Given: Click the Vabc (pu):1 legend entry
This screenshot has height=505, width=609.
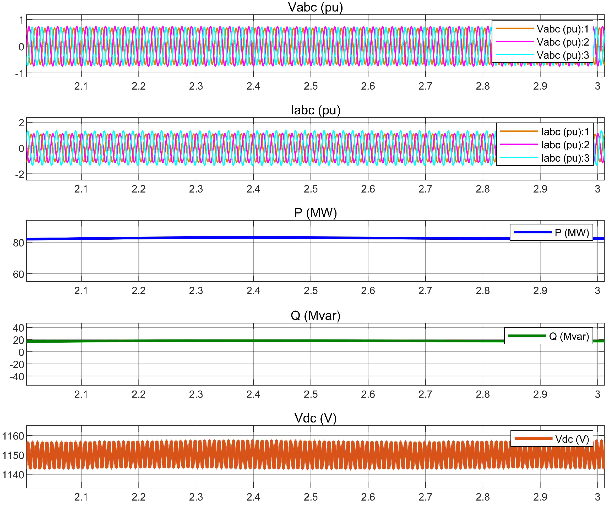Looking at the screenshot, I should (x=563, y=29).
